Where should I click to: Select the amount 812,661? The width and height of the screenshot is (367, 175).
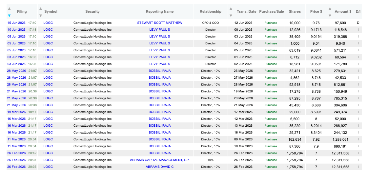coord(340,84)
